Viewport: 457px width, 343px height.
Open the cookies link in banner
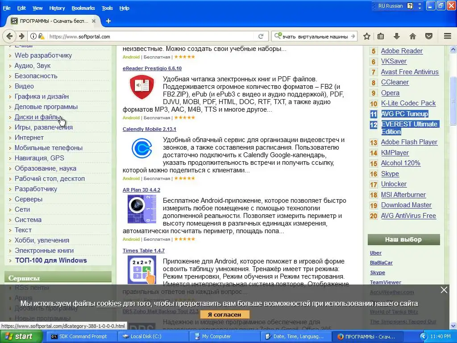click(x=109, y=304)
